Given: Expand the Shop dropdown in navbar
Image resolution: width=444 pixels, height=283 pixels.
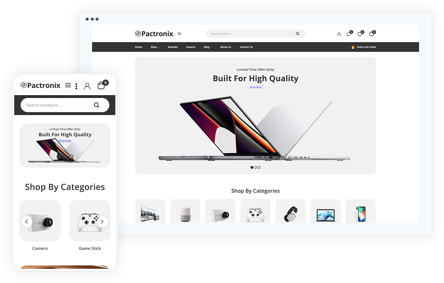Looking at the screenshot, I should pyautogui.click(x=154, y=47).
